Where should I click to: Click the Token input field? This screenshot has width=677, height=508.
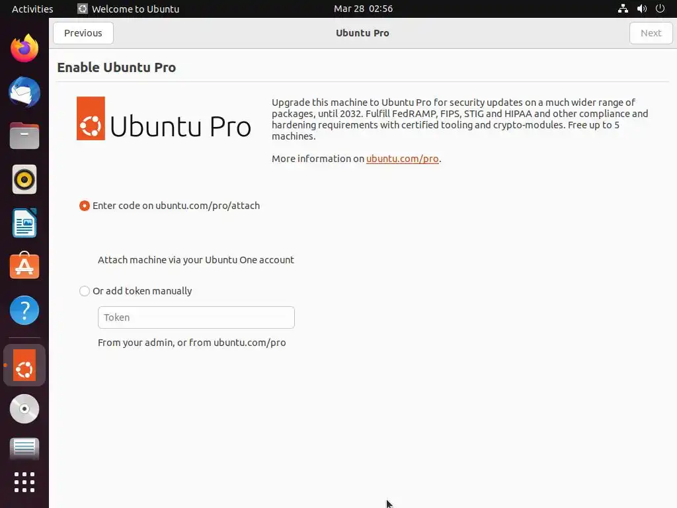(x=196, y=317)
